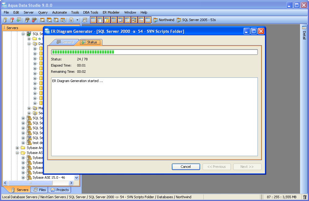309x201 pixels.
Task: Click the trash garbage-collect icon in status bar
Action: tap(305, 197)
